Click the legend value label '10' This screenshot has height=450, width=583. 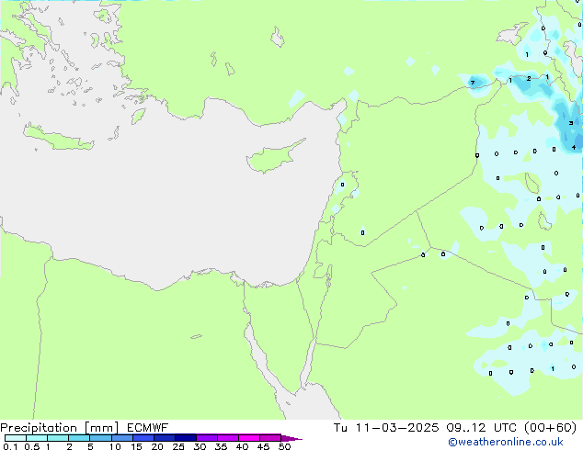point(115,446)
